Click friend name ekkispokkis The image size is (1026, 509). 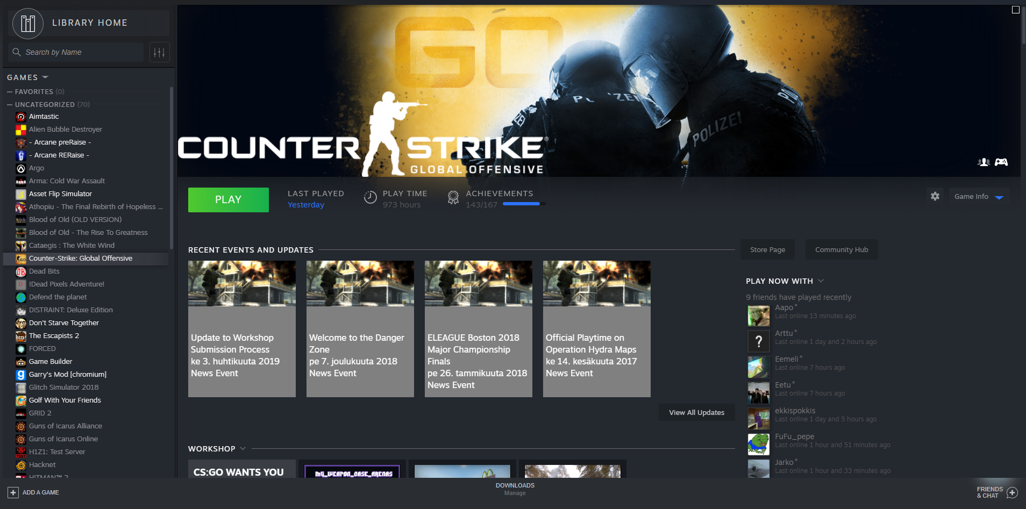click(x=795, y=411)
